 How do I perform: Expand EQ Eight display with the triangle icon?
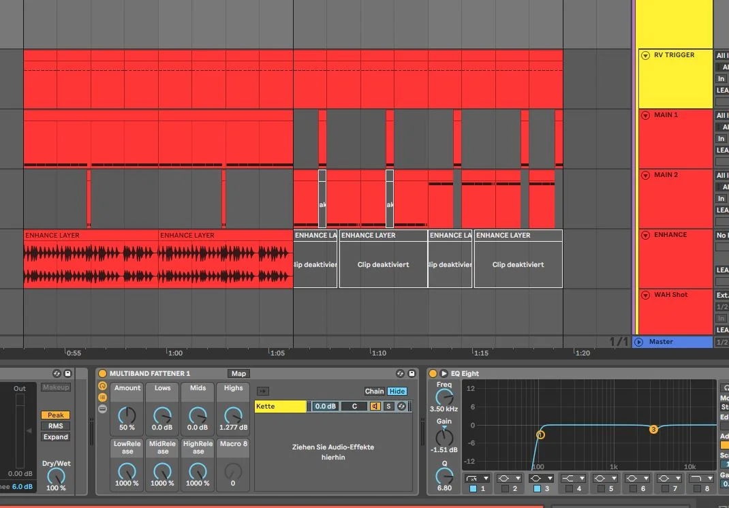(444, 373)
